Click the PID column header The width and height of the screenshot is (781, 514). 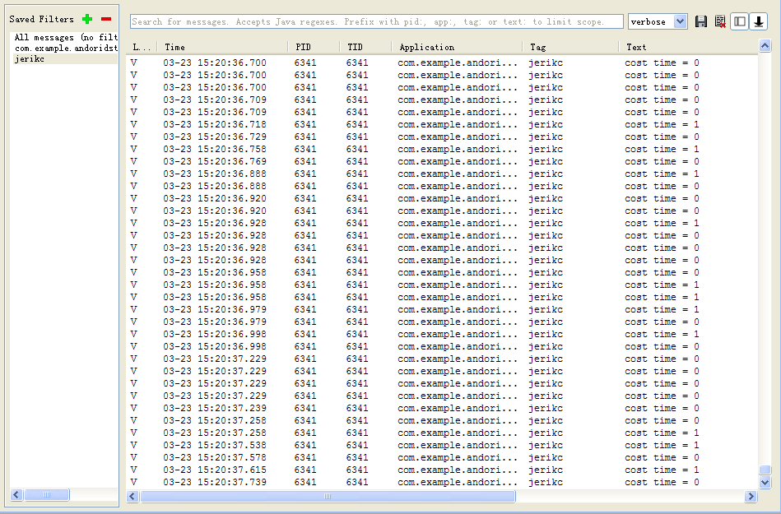314,47
